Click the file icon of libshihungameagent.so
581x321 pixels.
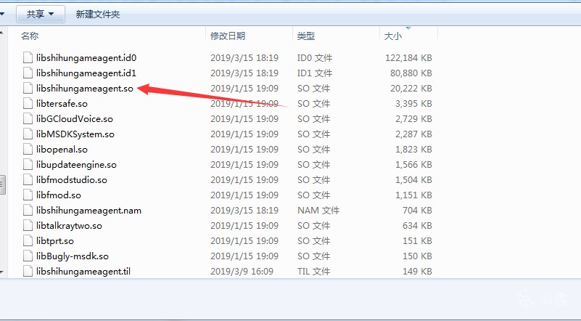[x=28, y=89]
